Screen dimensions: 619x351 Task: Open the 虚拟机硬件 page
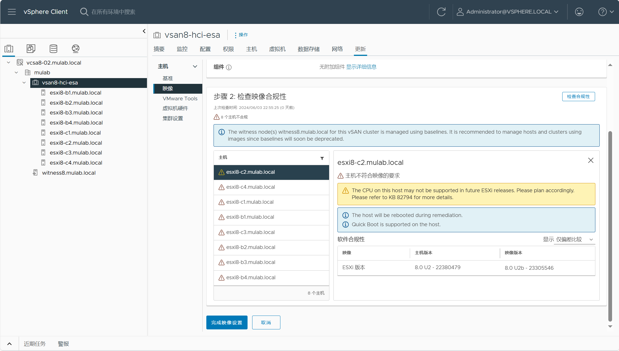point(175,108)
